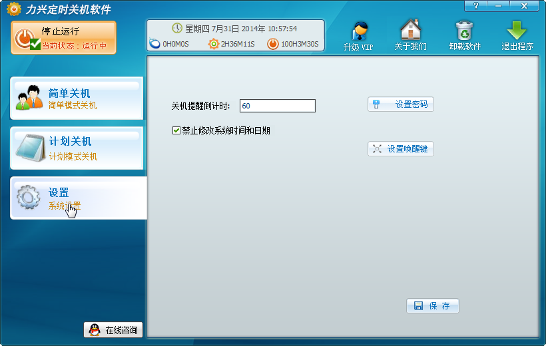Click the 当前状态：运行中 status text
Viewport: 546px width, 346px height.
(74, 46)
